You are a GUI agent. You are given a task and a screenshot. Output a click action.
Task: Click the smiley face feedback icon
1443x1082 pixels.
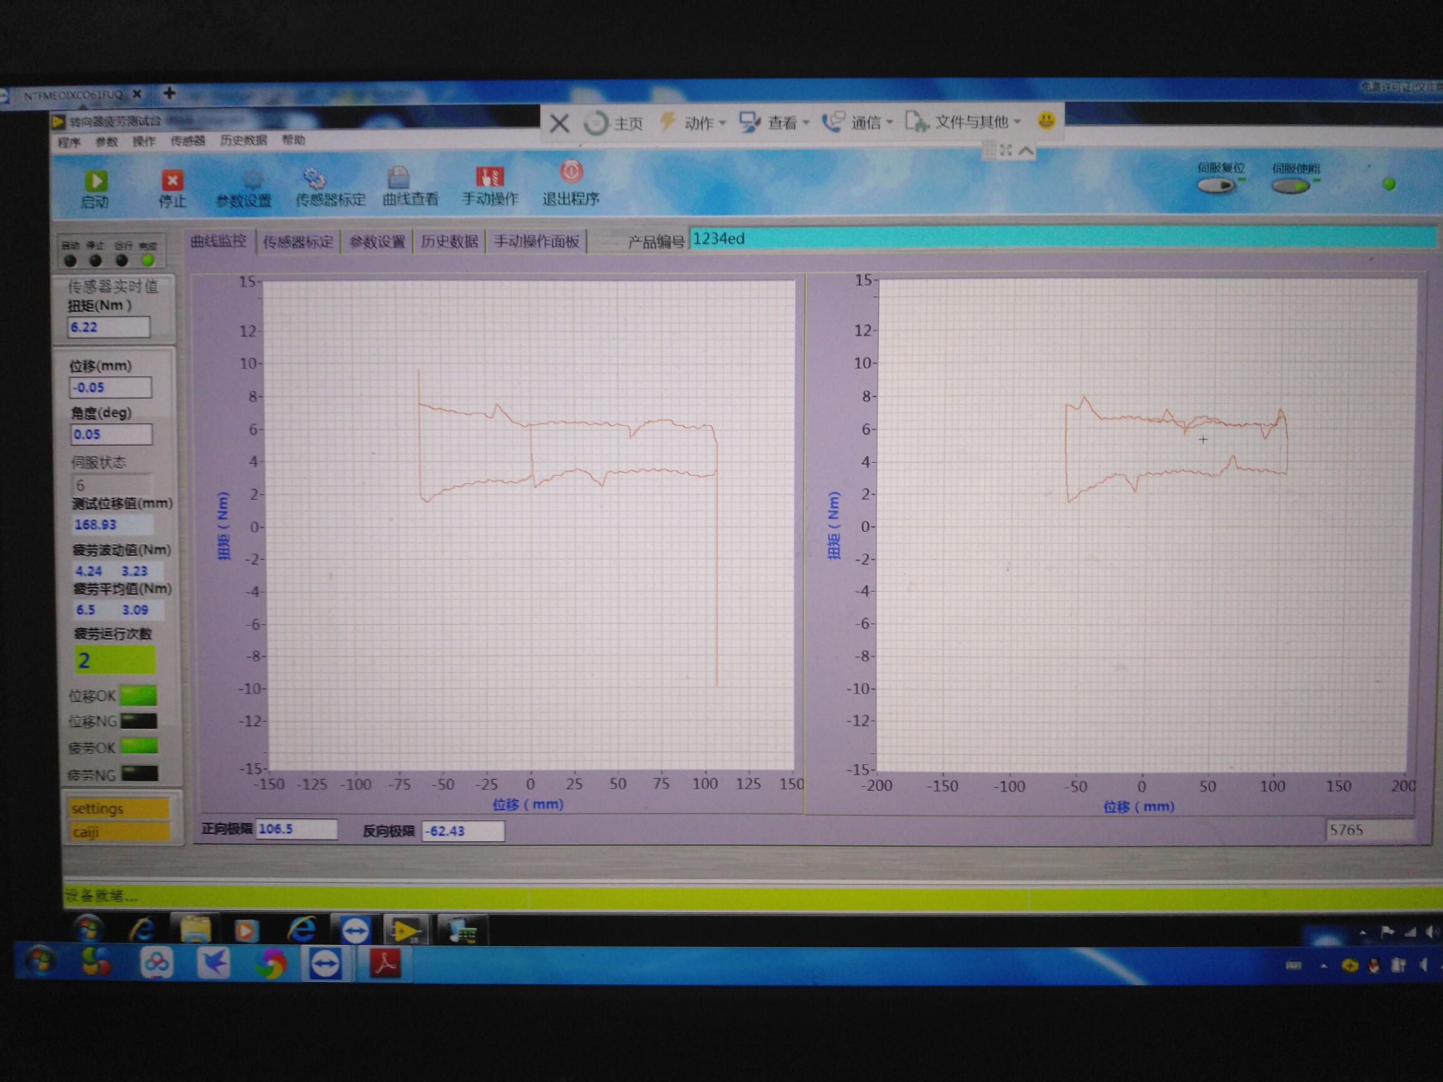[1047, 120]
